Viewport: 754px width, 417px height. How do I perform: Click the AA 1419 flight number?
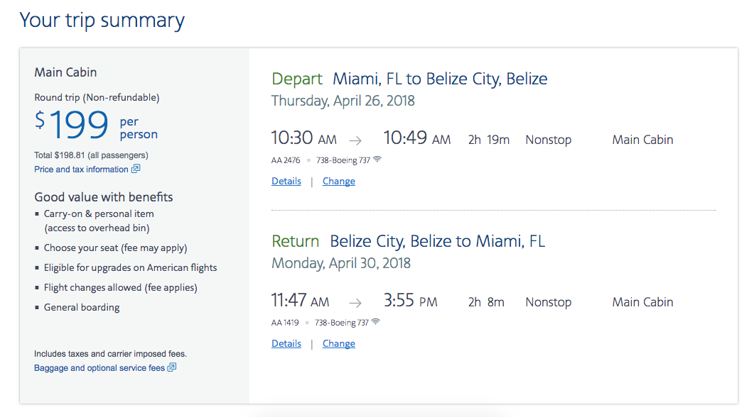[285, 323]
